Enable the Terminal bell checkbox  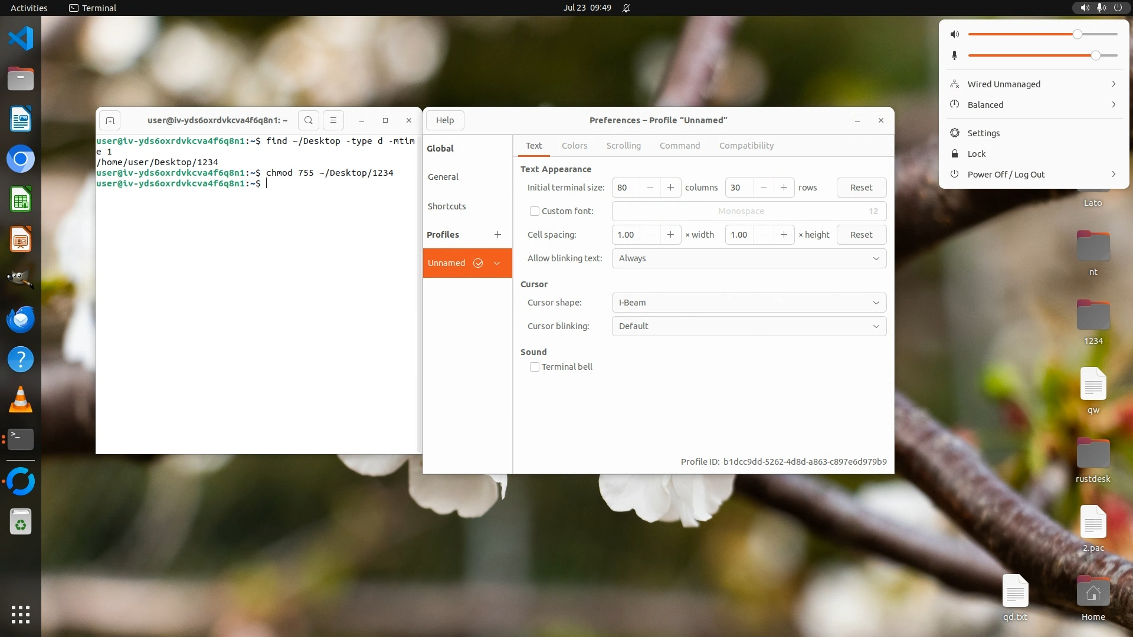click(x=535, y=367)
